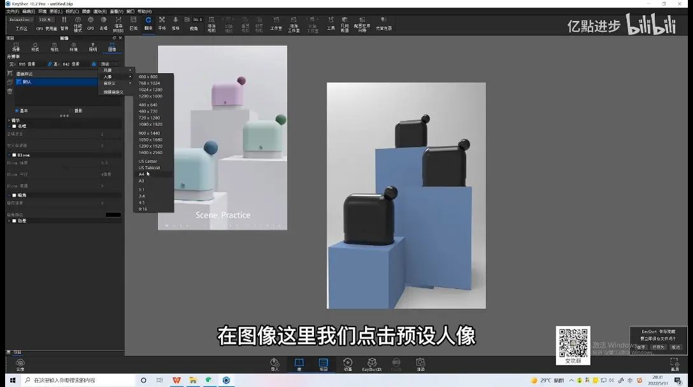This screenshot has height=387, width=693.
Task: Click the Windows Start button
Action: click(x=12, y=380)
